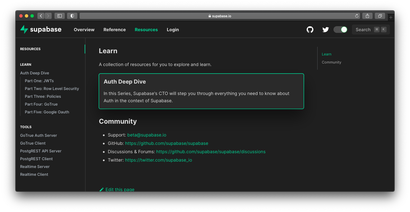Click the TOOLS sidebar section label
This screenshot has width=410, height=212.
click(x=26, y=127)
